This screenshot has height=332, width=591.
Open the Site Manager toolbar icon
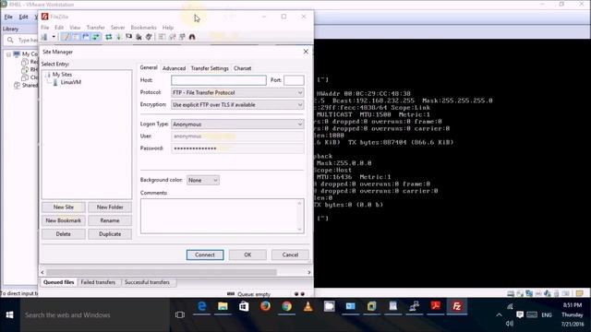[x=44, y=37]
